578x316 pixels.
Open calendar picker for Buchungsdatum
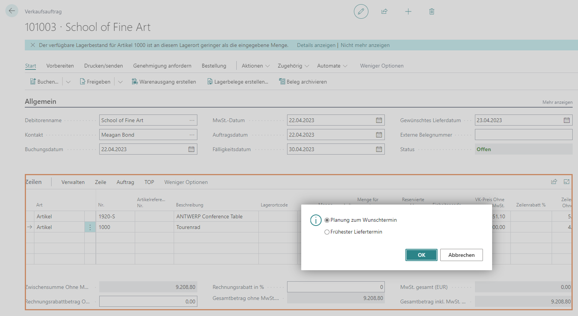pos(191,149)
